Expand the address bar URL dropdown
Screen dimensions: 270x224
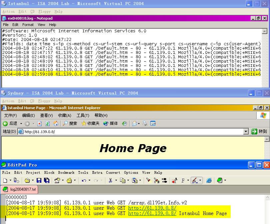[246, 131]
